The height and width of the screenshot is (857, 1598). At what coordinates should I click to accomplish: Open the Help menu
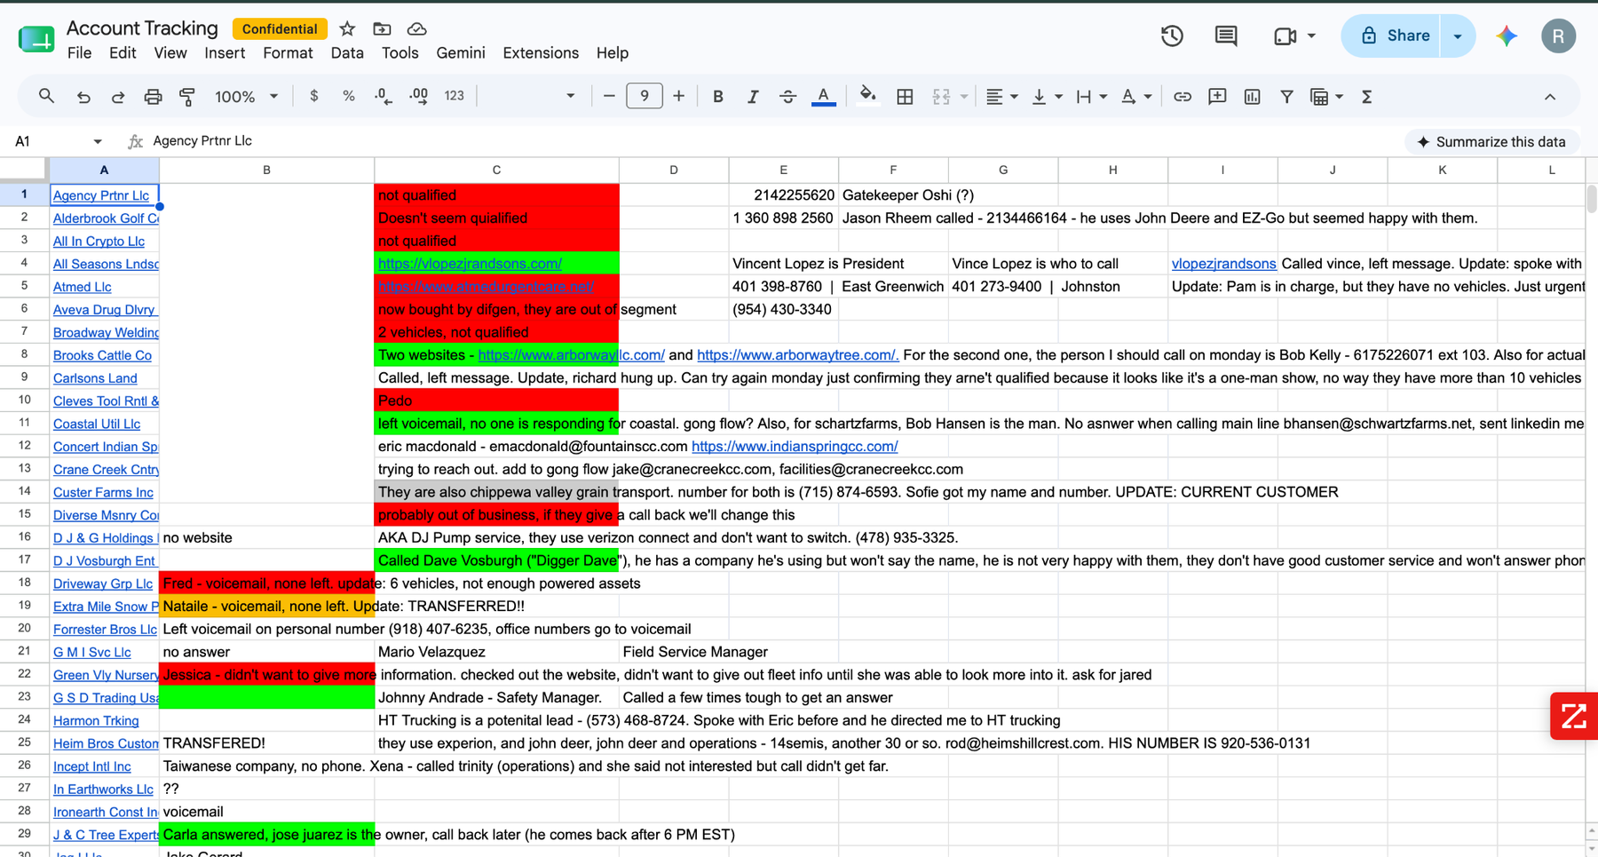coord(613,53)
